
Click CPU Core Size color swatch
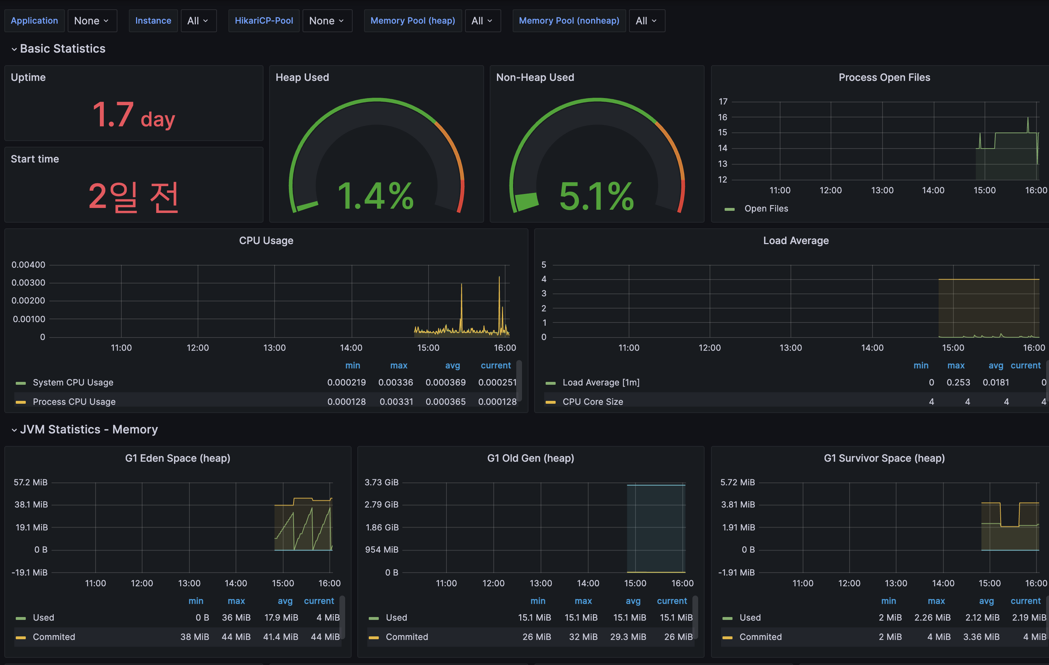pos(551,402)
